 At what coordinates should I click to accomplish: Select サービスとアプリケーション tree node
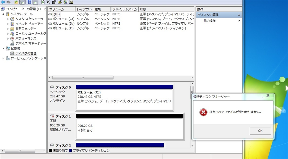tap(28, 58)
